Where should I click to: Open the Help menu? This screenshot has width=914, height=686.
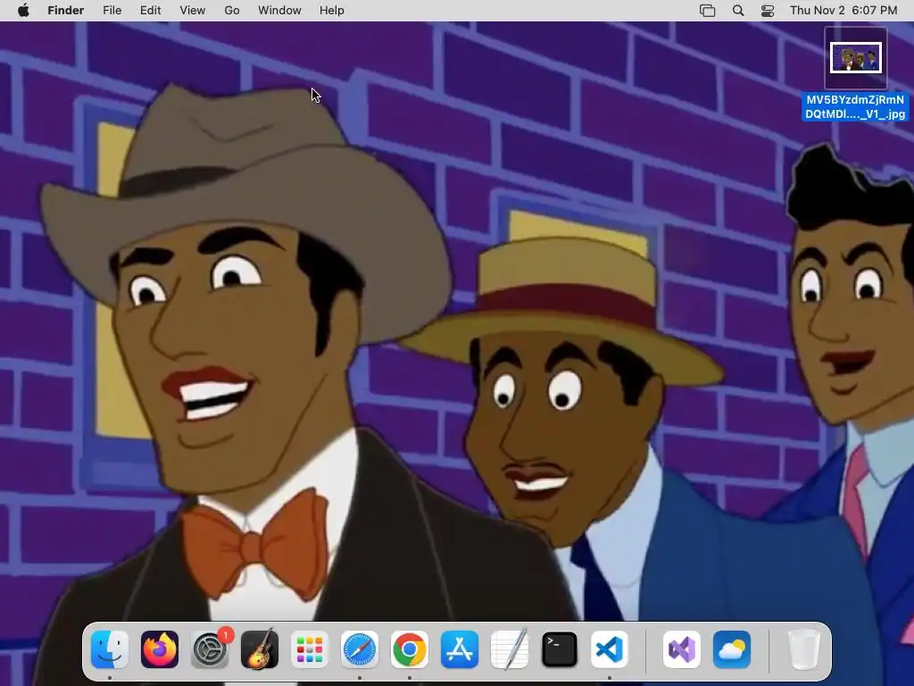(332, 11)
